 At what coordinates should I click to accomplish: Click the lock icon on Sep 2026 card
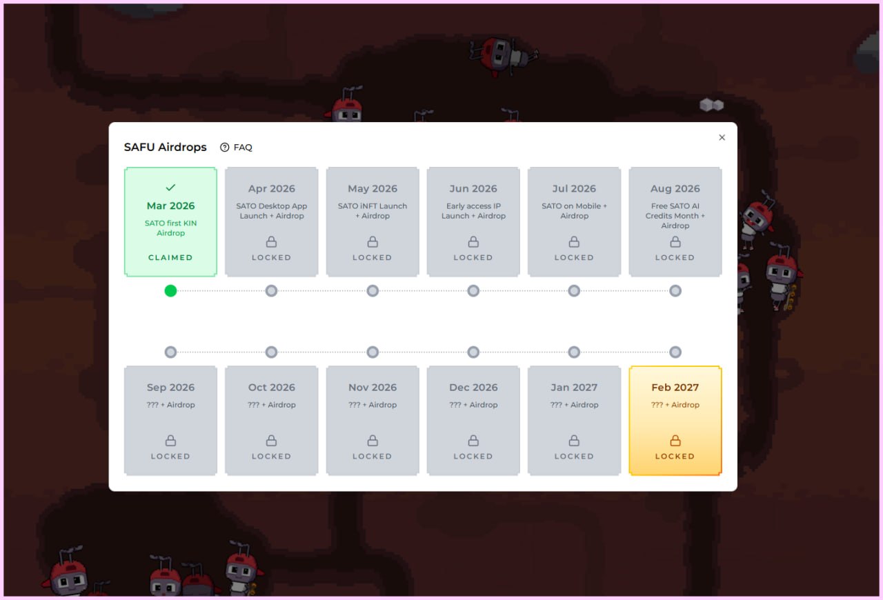point(170,441)
